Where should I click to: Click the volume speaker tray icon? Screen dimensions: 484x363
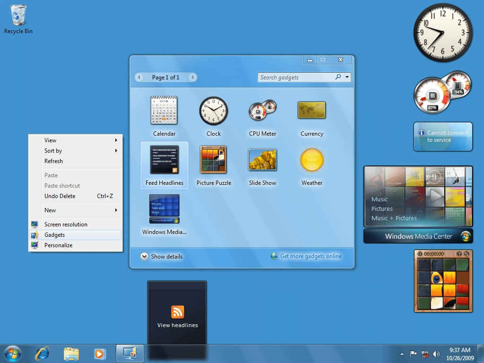pos(436,354)
